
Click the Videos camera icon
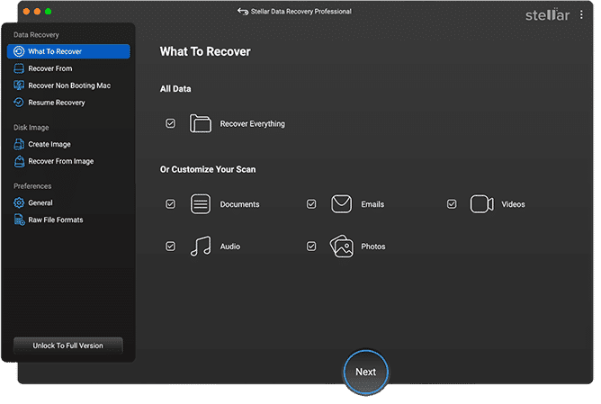482,204
